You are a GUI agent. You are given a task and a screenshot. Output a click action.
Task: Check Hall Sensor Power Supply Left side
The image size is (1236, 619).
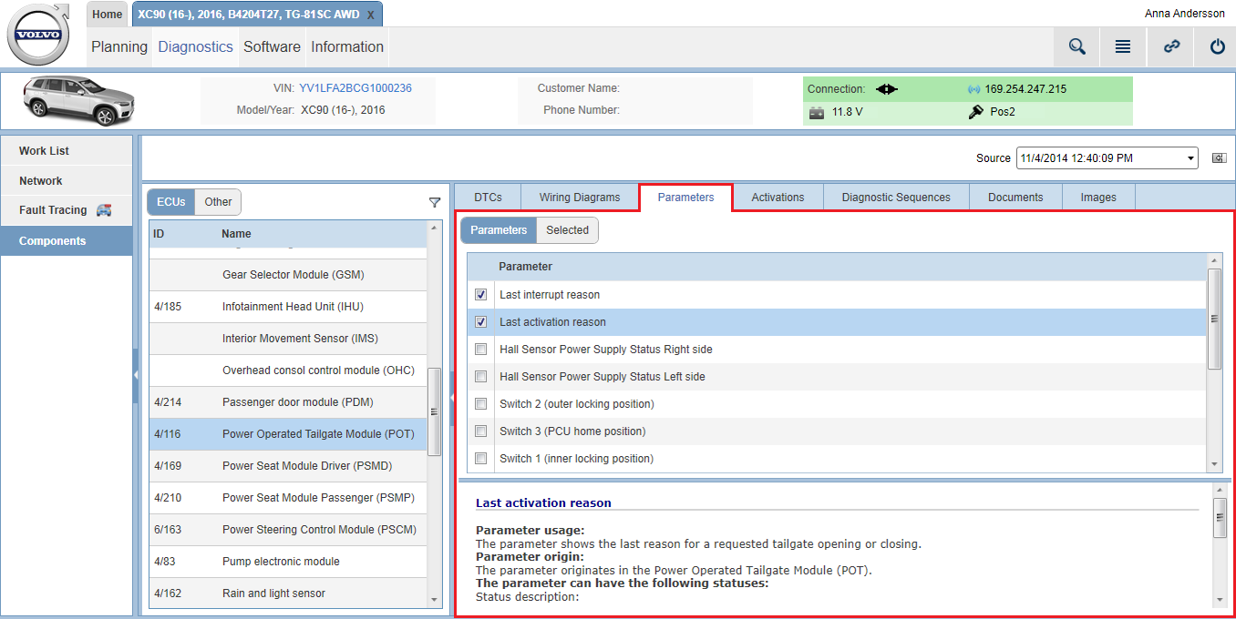(x=481, y=377)
